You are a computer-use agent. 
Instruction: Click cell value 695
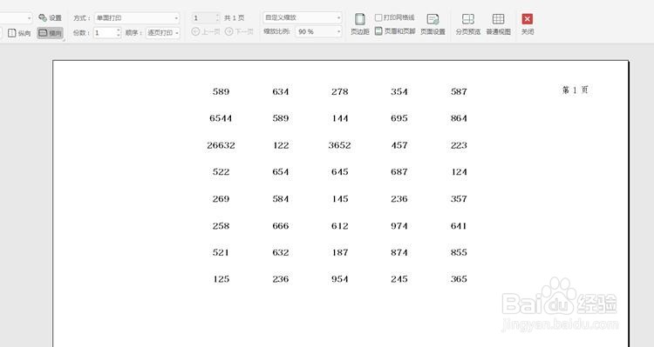click(x=399, y=118)
